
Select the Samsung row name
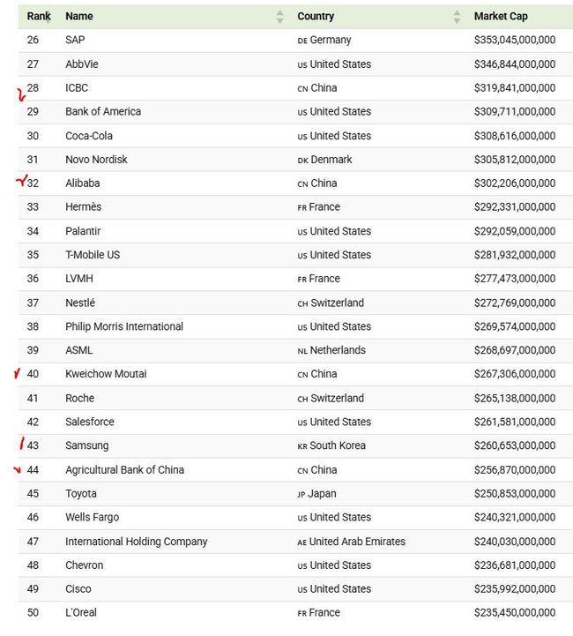[x=87, y=445]
